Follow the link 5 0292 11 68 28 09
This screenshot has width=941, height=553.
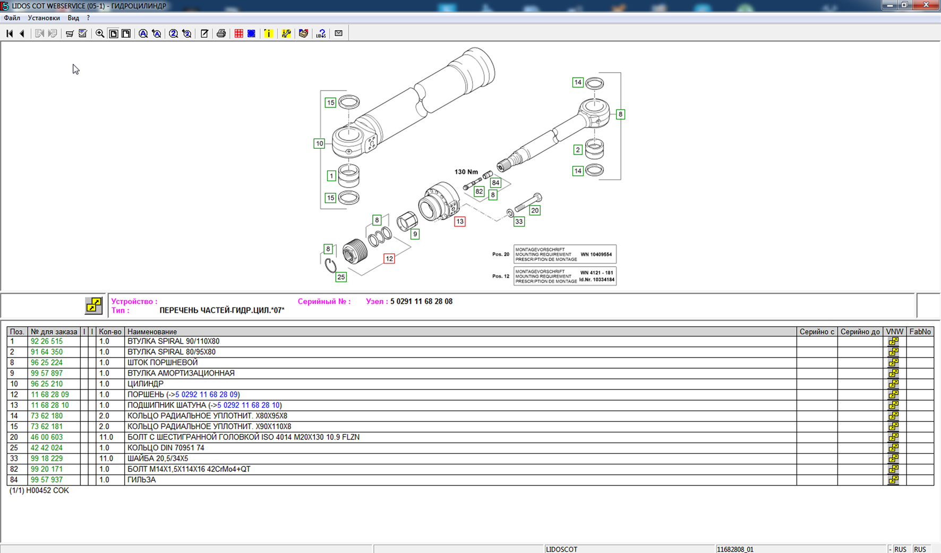[207, 395]
